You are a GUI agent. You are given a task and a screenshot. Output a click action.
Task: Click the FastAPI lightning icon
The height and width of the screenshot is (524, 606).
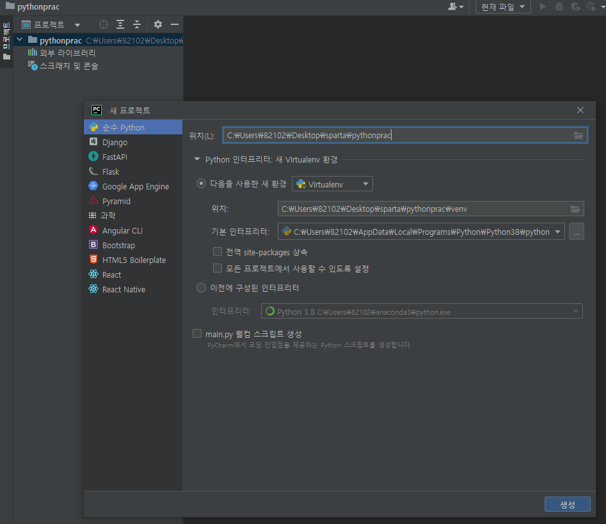(93, 156)
